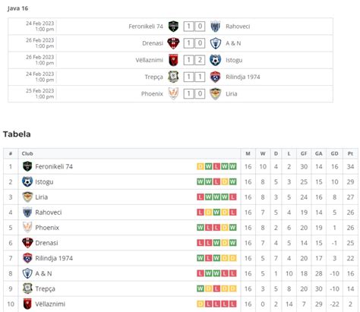Click Trepça 1-1 Rilindja score box

(x=194, y=77)
